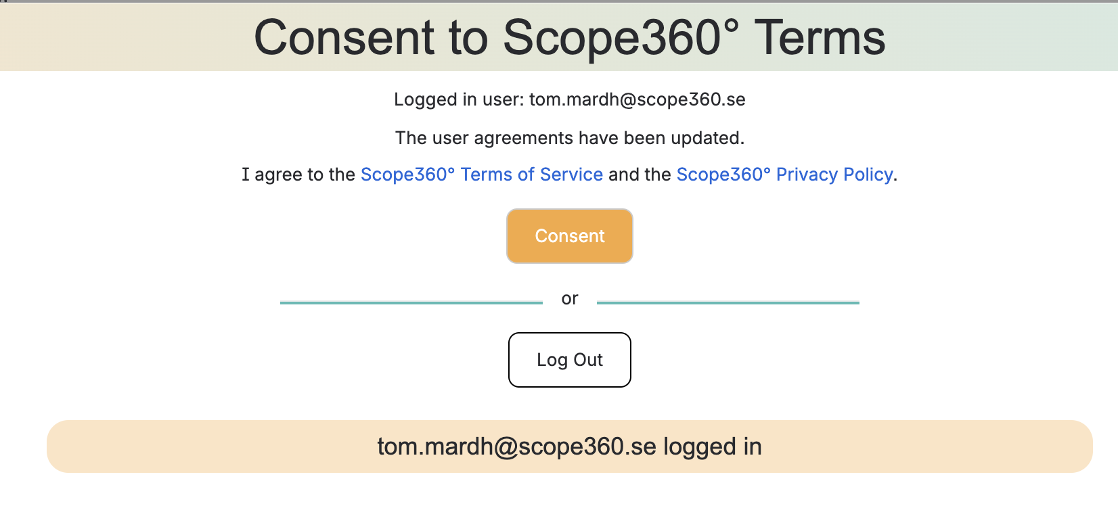Click the teal divider line left of 'or'
This screenshot has width=1118, height=506.
point(411,302)
